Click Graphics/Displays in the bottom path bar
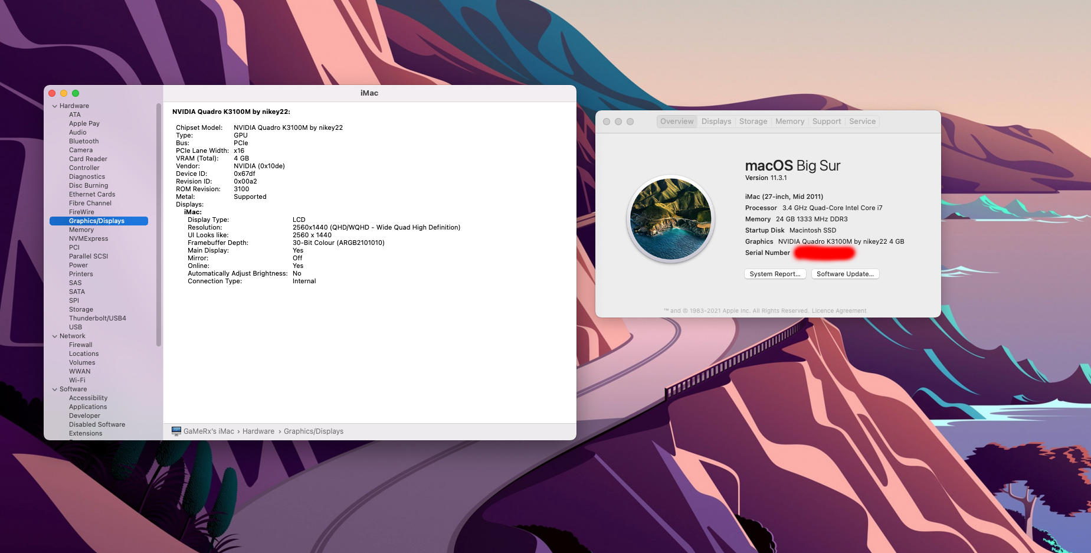This screenshot has height=553, width=1091. click(x=313, y=431)
